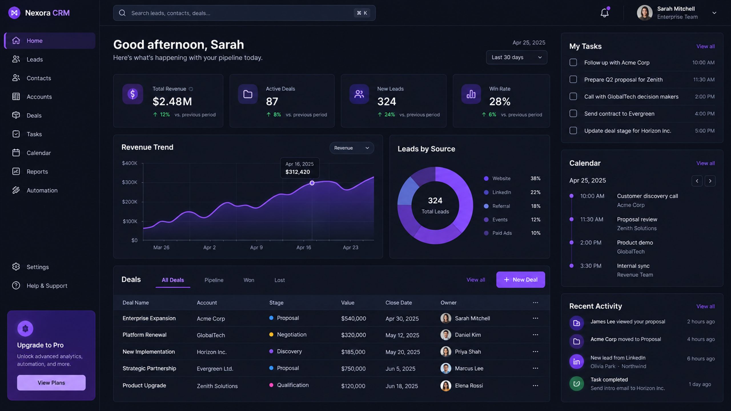Check Update deal stage for Horizon Inc.

[x=573, y=130]
